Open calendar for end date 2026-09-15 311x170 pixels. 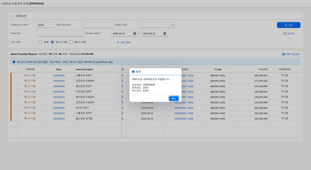165,34
